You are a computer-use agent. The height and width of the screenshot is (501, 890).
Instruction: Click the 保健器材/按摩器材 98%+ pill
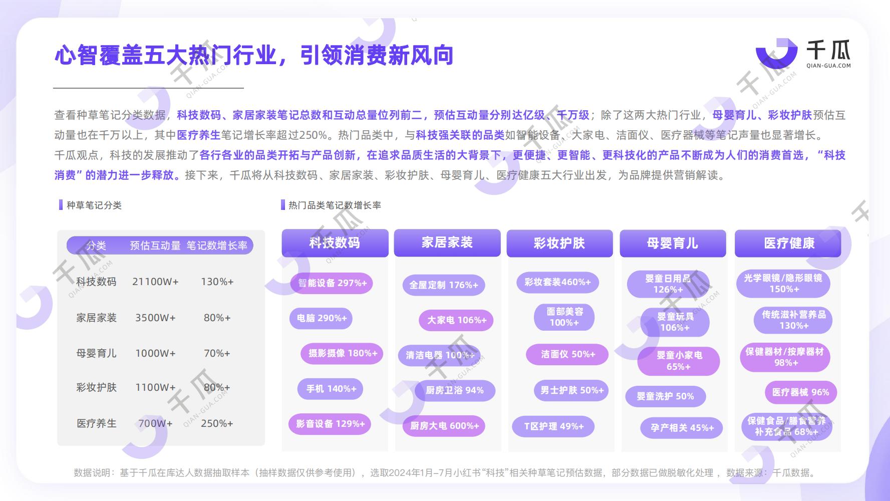(x=785, y=357)
